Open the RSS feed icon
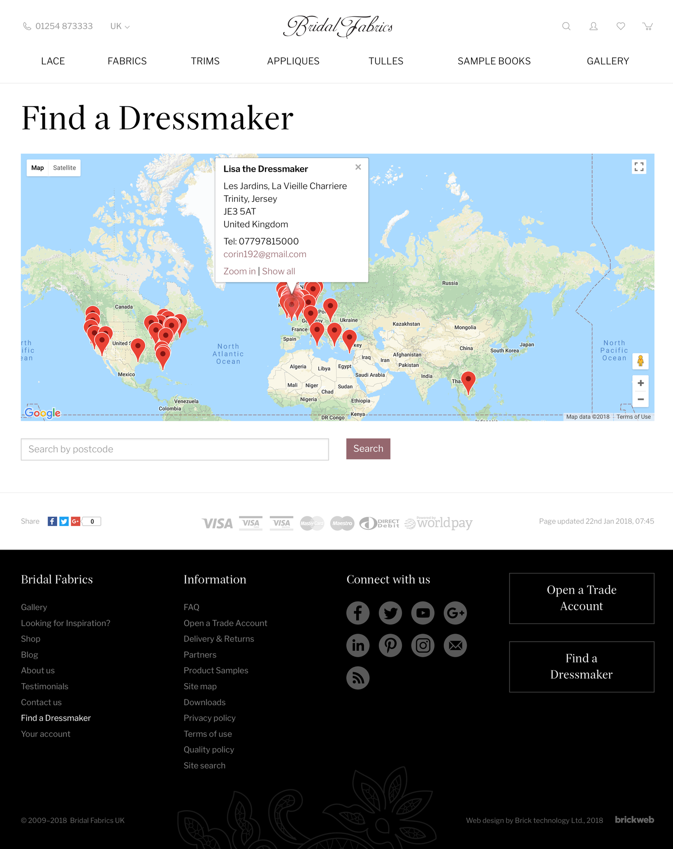 [358, 678]
